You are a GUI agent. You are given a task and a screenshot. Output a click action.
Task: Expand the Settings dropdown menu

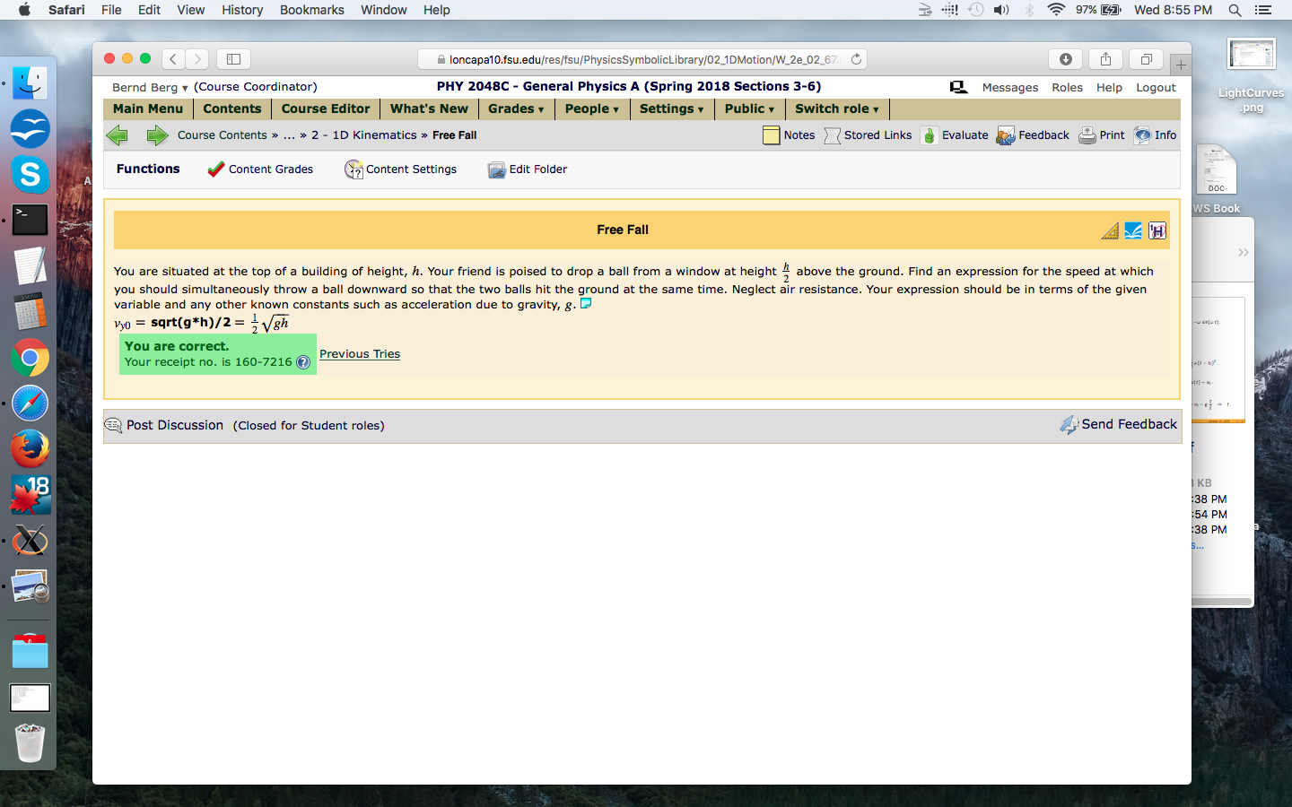click(x=671, y=108)
